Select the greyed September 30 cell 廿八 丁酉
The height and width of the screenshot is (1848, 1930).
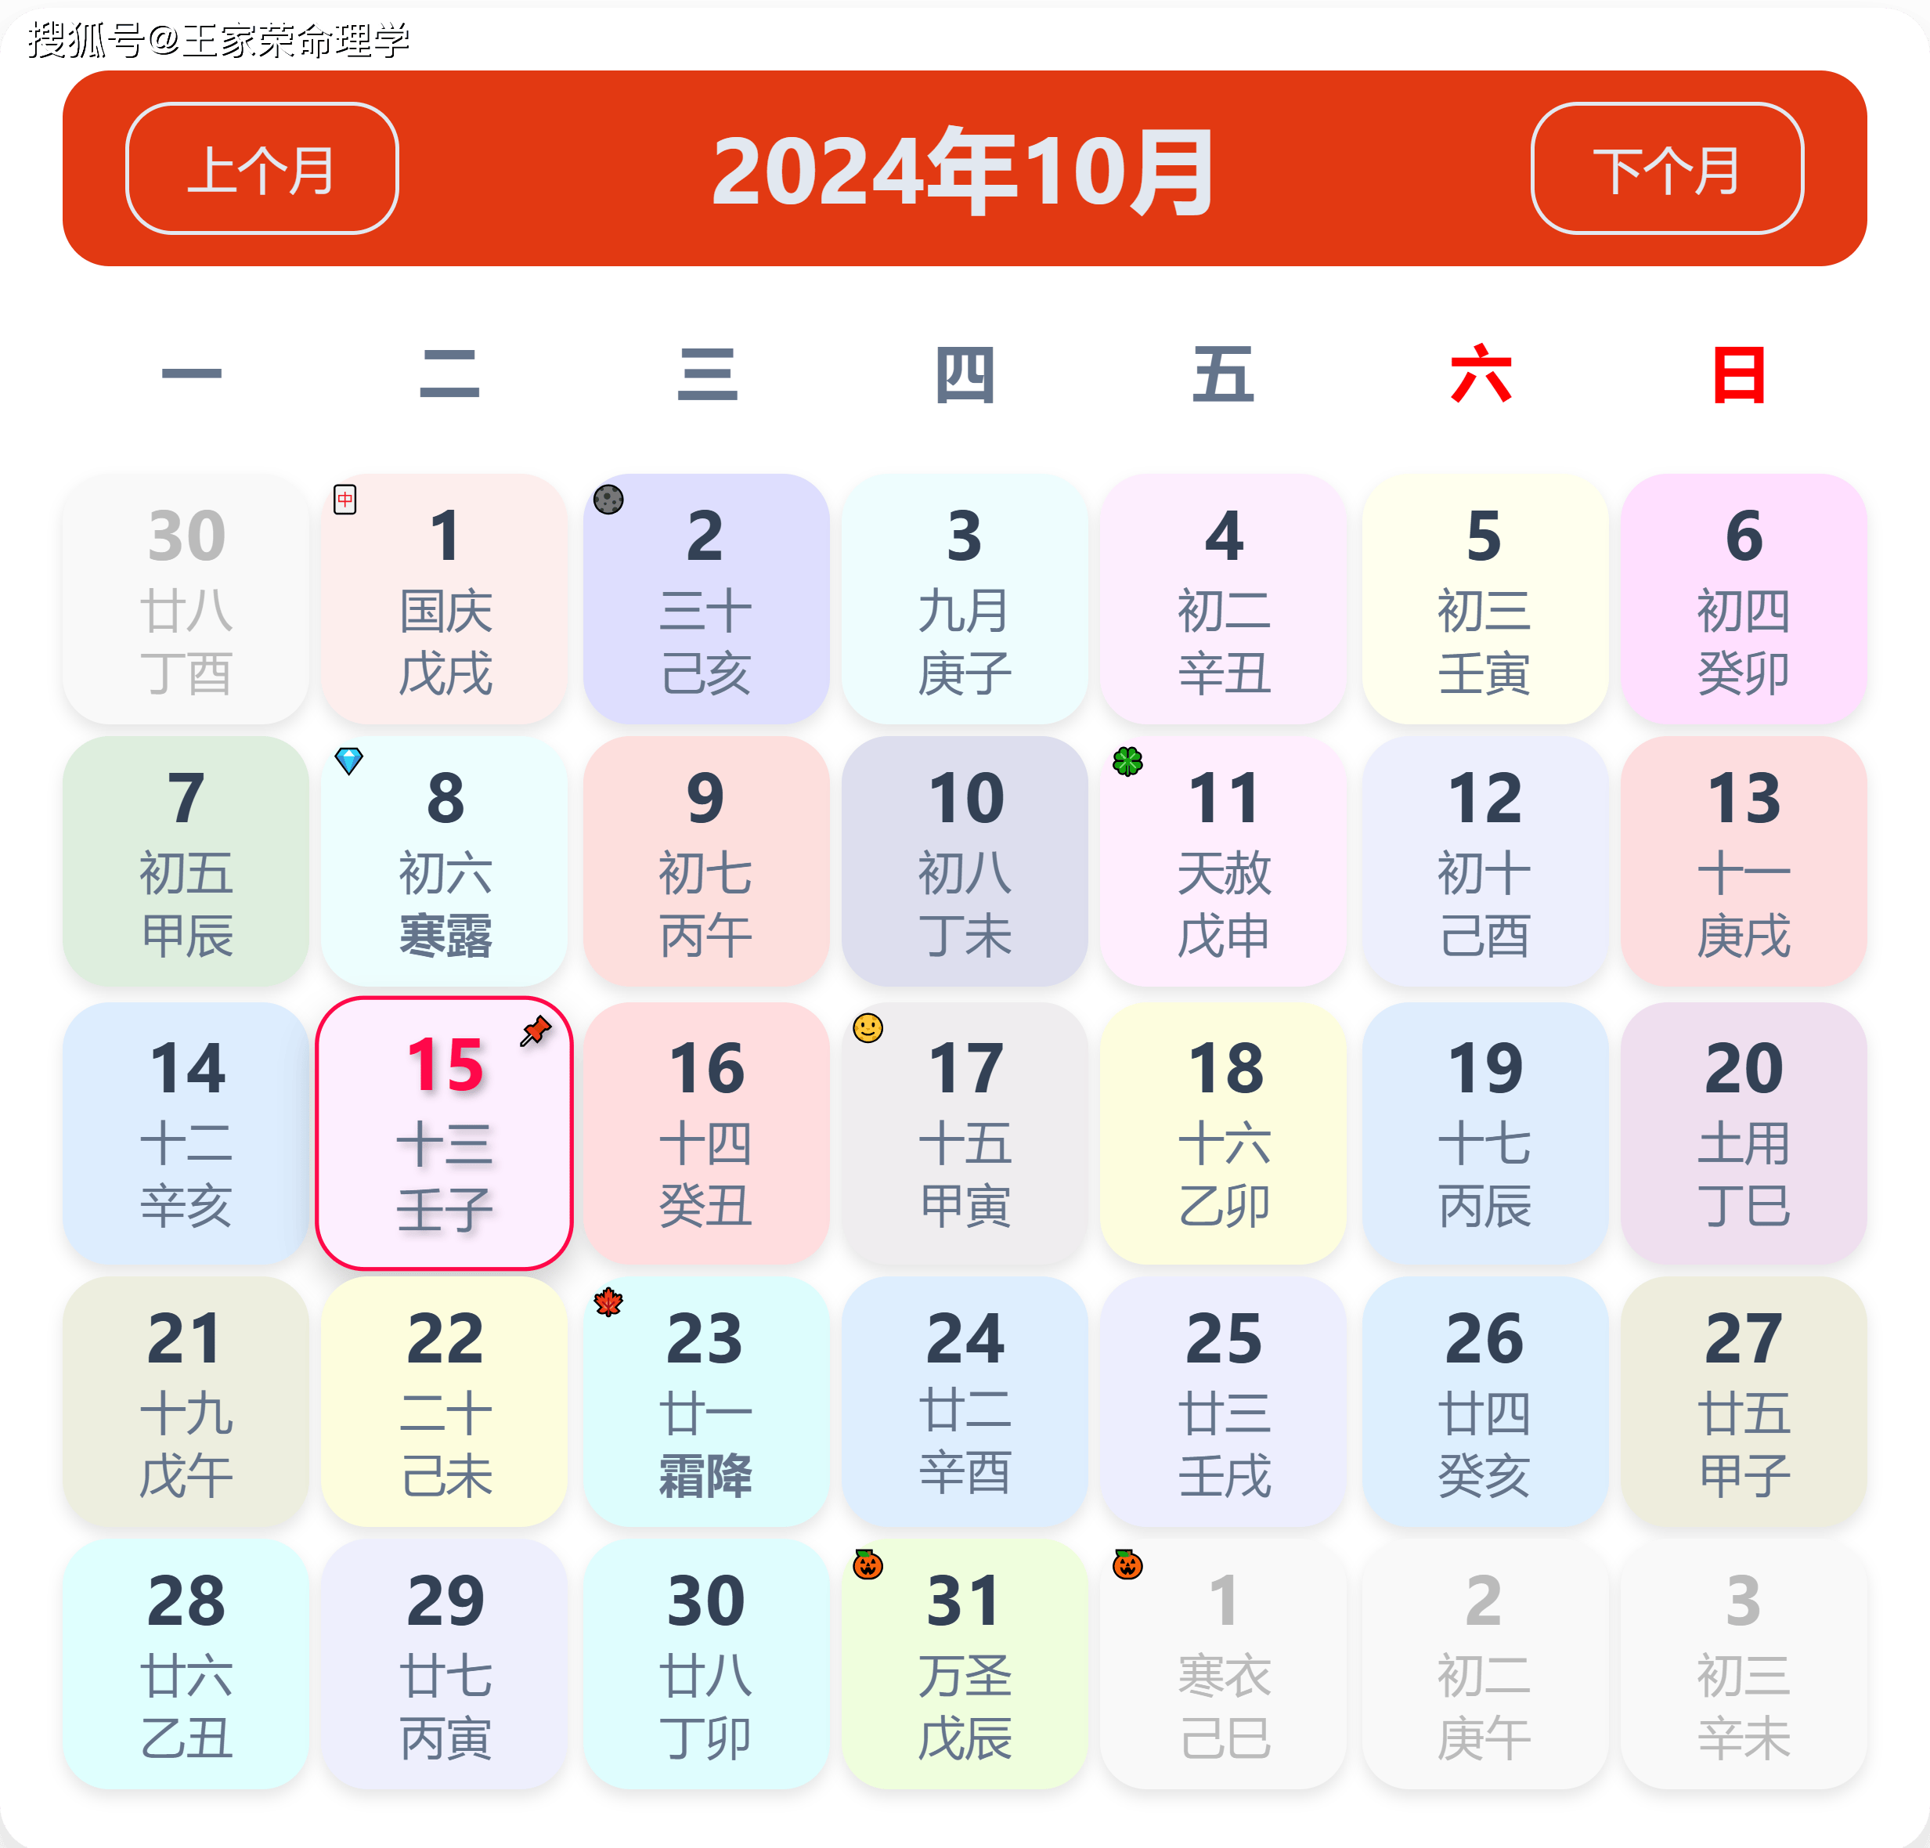(x=186, y=598)
